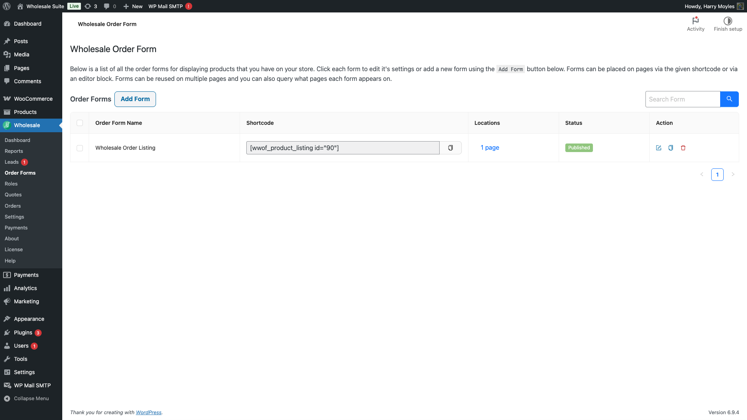Click the Add Form button
This screenshot has width=747, height=420.
pyautogui.click(x=135, y=99)
